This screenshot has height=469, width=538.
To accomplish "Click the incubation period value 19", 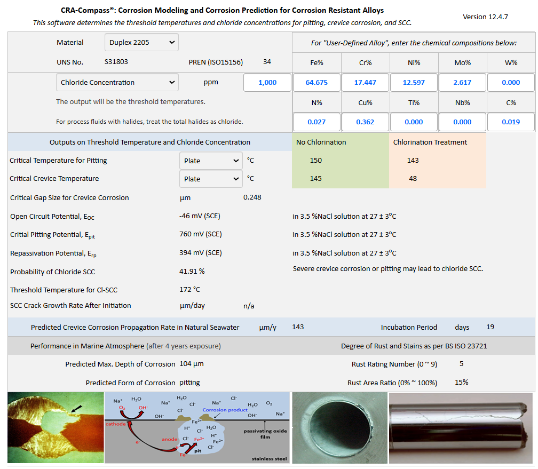I will tap(490, 327).
